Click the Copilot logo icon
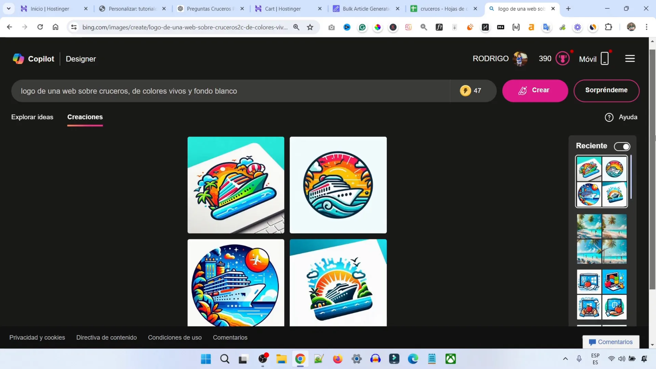The width and height of the screenshot is (656, 369). click(x=18, y=59)
